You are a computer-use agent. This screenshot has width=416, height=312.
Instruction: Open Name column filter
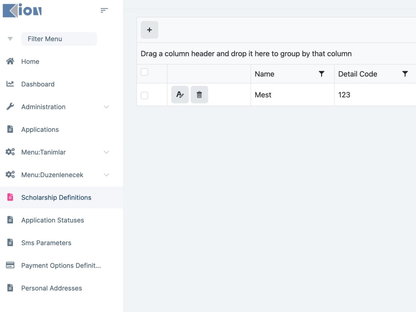coord(321,74)
